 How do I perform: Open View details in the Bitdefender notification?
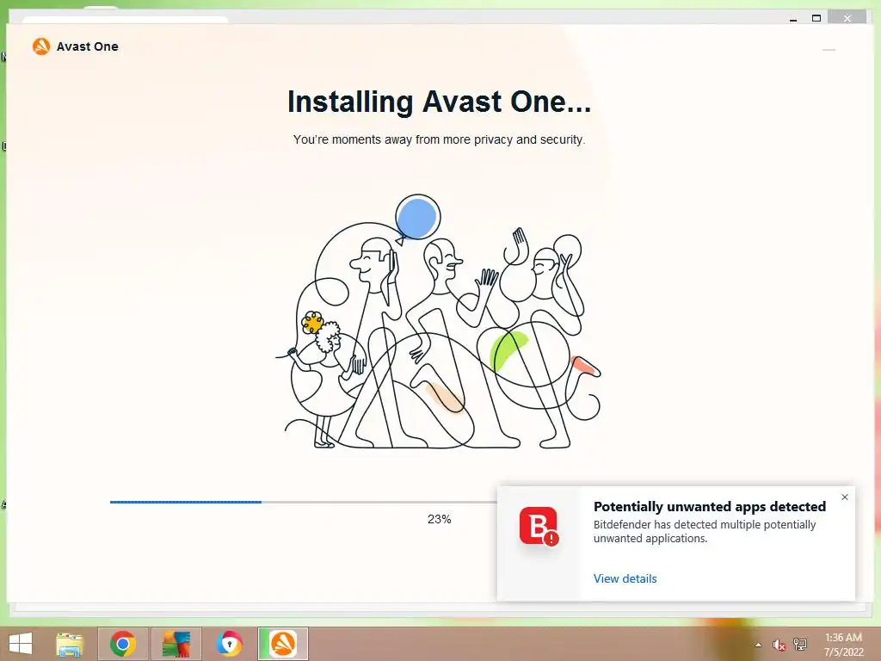point(625,578)
